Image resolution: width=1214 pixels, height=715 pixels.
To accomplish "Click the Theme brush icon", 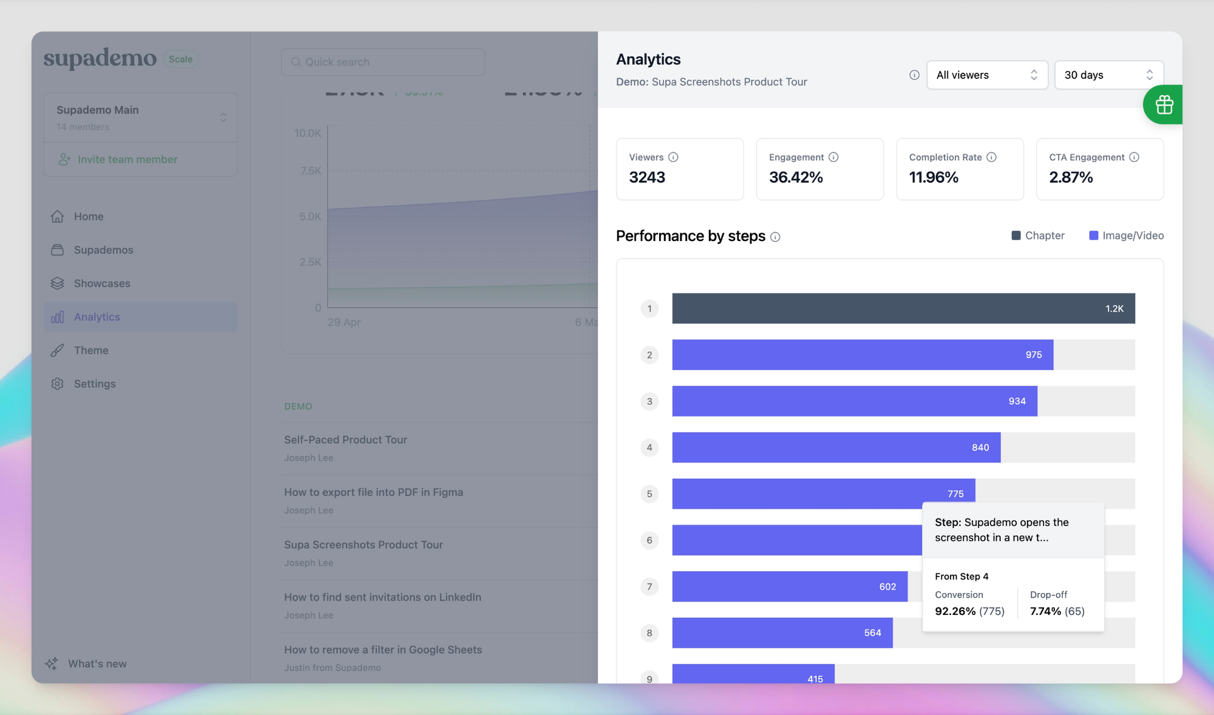I will point(57,350).
